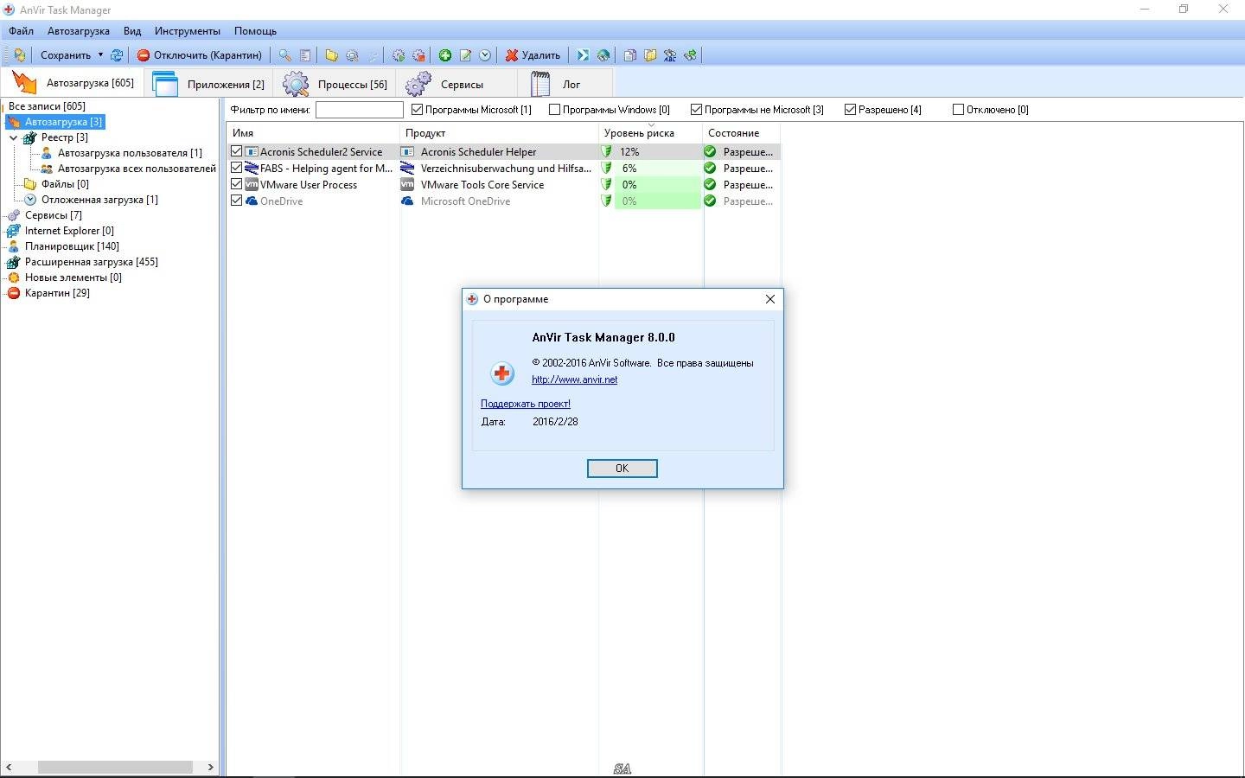Select Планировщик [140] tree item
This screenshot has height=778, width=1245.
[x=72, y=246]
